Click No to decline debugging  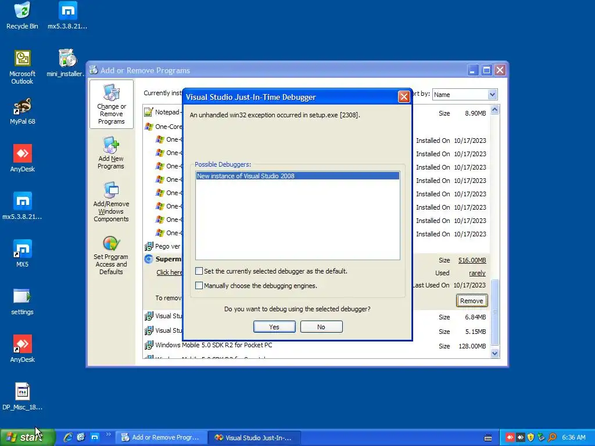[x=321, y=327]
